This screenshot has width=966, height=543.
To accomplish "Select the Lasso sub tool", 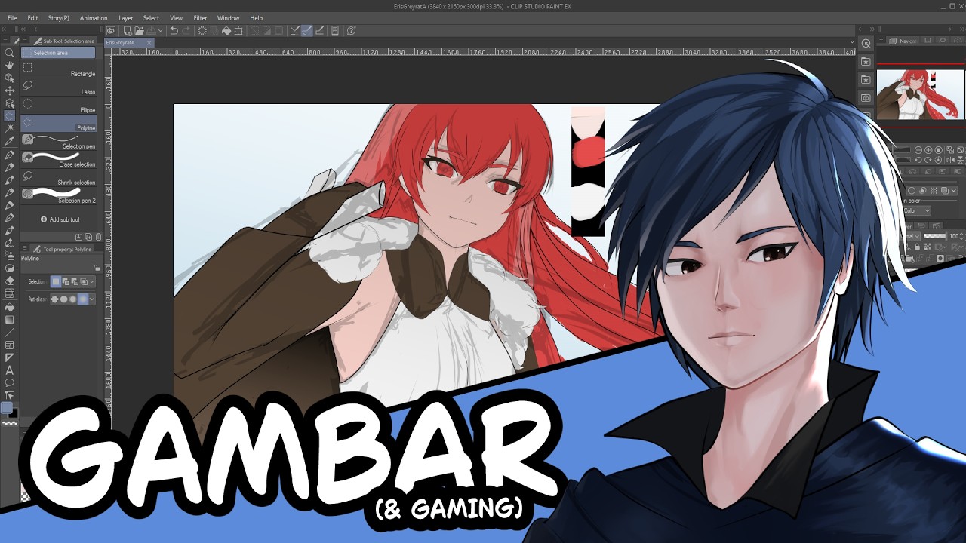I will pyautogui.click(x=59, y=87).
